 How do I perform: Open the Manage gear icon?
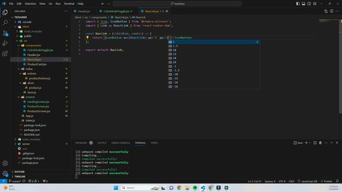click(5, 173)
